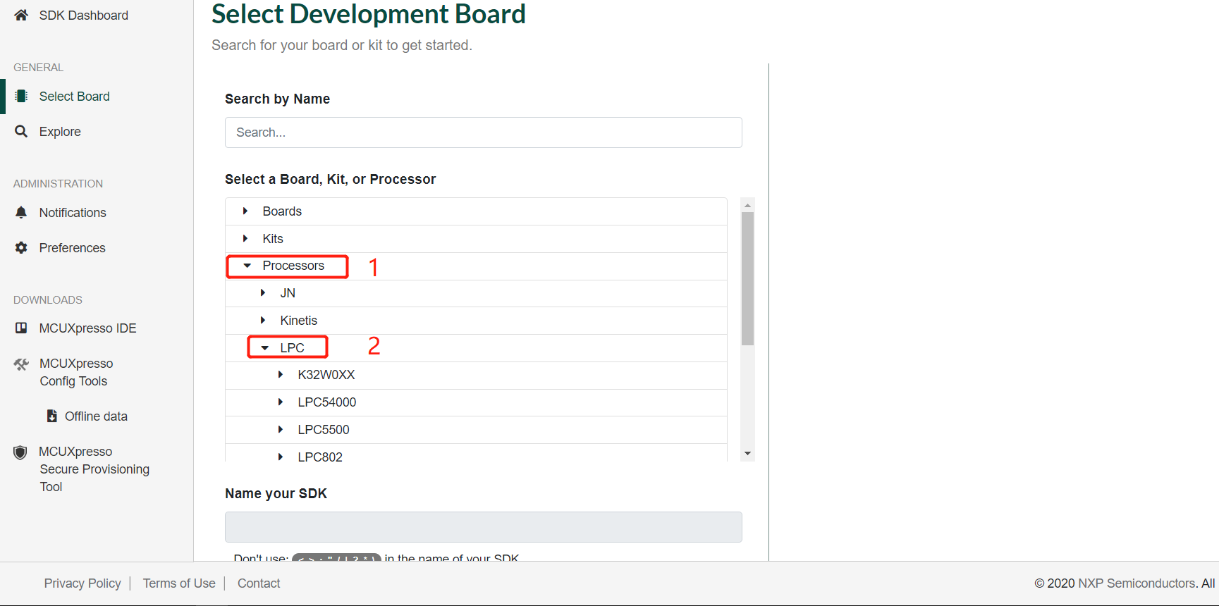The image size is (1219, 606).
Task: Open the Privacy Policy link
Action: (x=82, y=583)
